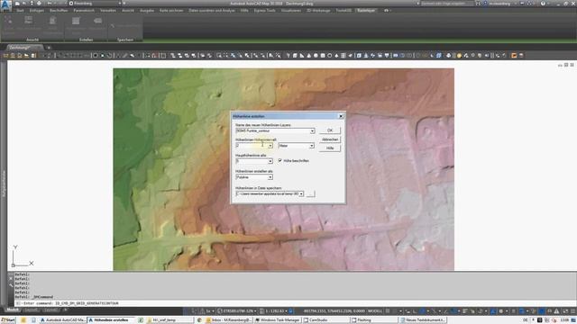Screen dimensions: 577x324
Task: Switch to the Einfügen ribbon tab
Action: pos(36,10)
